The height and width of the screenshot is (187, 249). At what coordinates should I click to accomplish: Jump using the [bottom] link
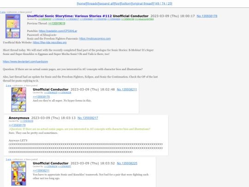[126, 4]
